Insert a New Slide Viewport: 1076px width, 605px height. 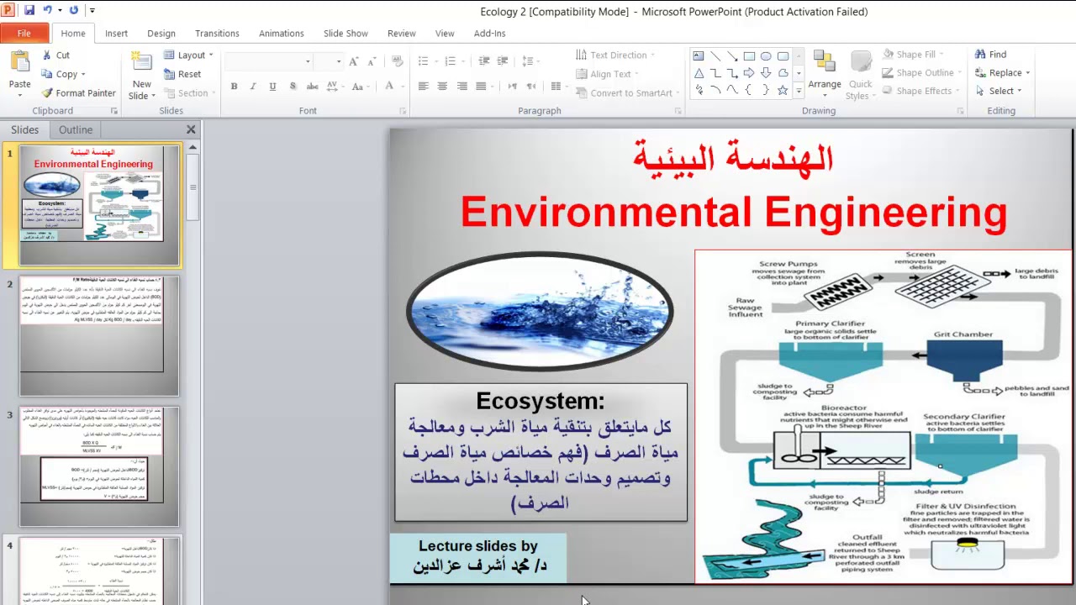142,76
